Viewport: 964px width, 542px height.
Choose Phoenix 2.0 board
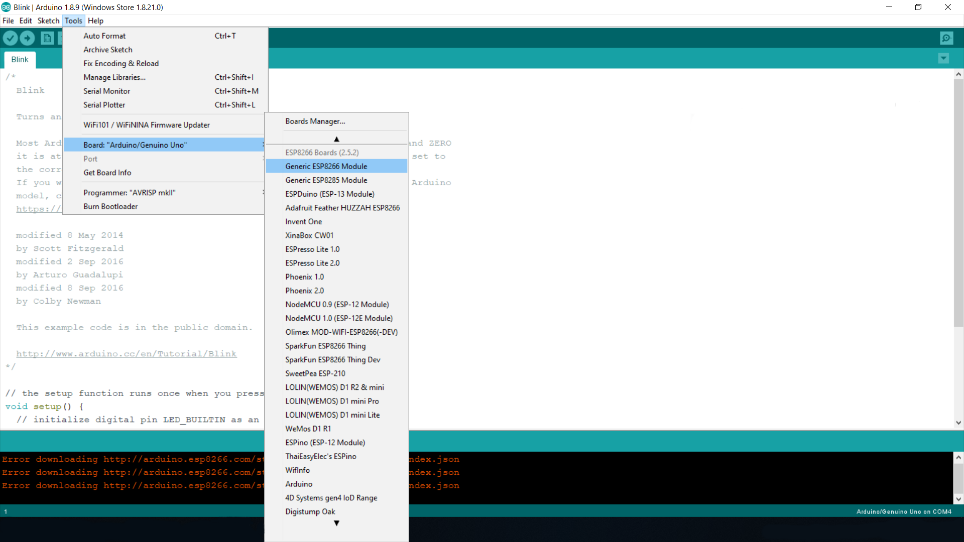click(x=336, y=291)
